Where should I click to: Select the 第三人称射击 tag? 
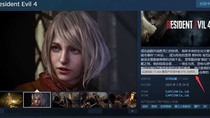click(x=182, y=107)
